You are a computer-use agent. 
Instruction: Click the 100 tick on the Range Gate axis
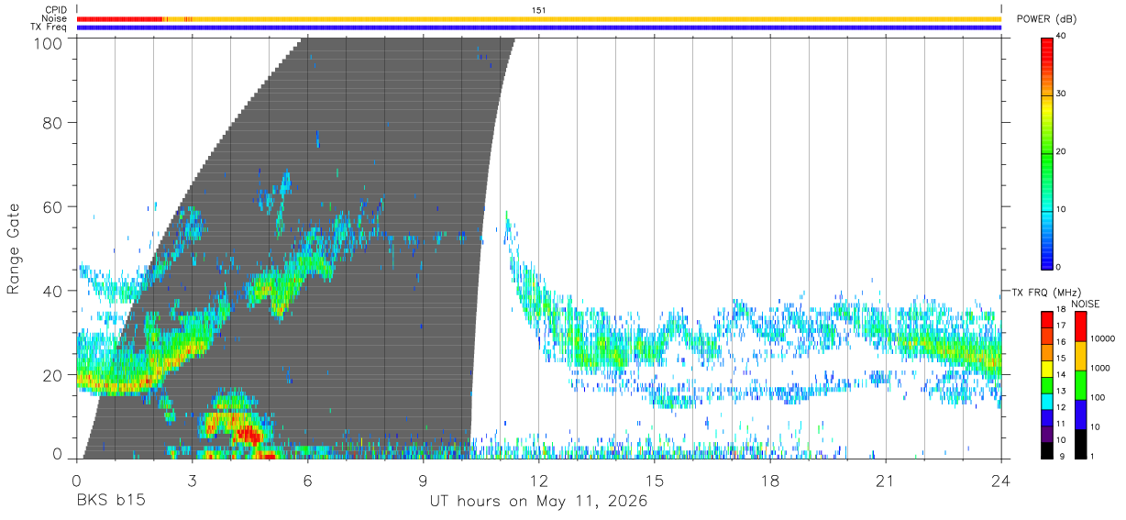(50, 43)
